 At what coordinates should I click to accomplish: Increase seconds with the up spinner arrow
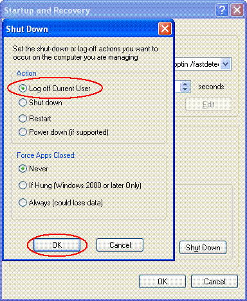185,84
